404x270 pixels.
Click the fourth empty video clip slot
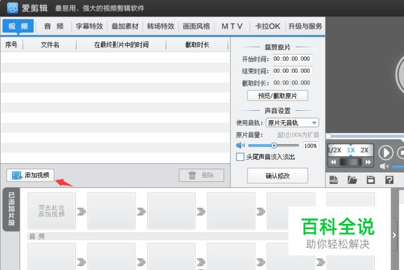[x=231, y=211]
